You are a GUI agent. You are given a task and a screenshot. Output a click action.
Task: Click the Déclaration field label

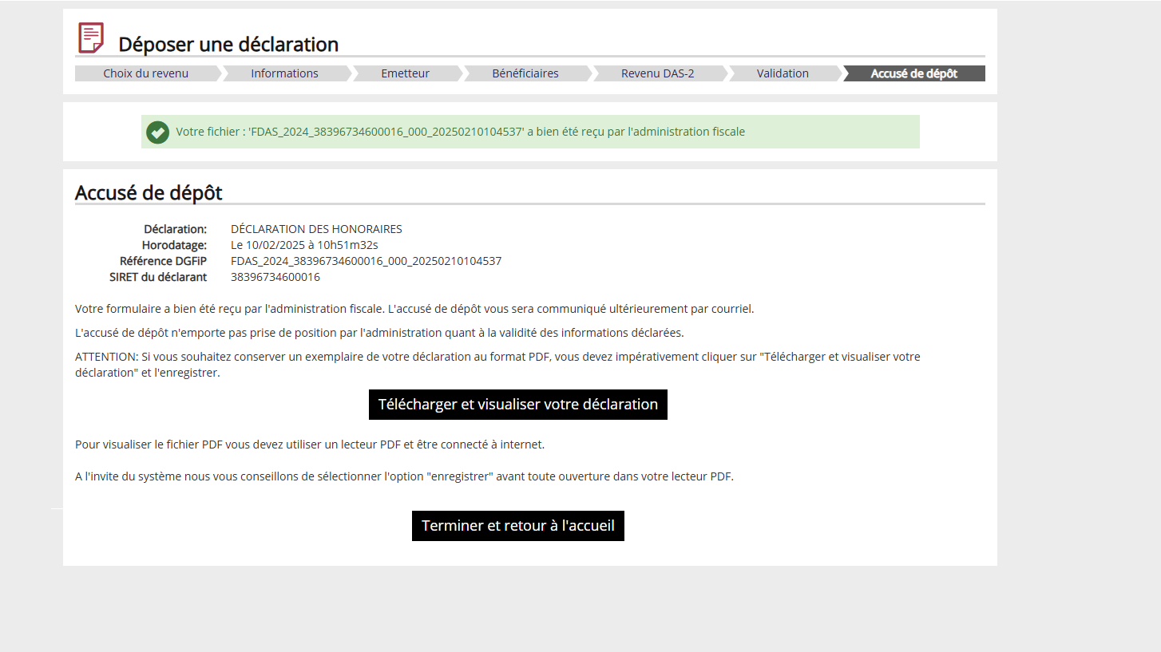click(175, 229)
